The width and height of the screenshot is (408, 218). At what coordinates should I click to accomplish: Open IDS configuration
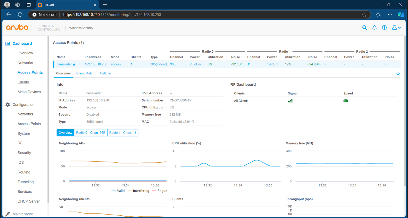(x=21, y=162)
